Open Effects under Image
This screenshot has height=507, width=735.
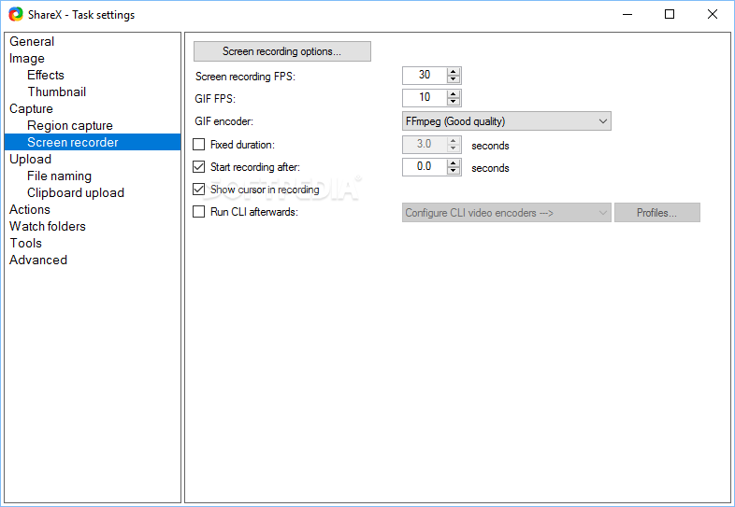(x=46, y=75)
